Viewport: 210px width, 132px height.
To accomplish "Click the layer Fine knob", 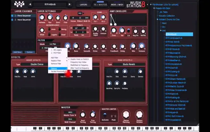I will (65, 18).
